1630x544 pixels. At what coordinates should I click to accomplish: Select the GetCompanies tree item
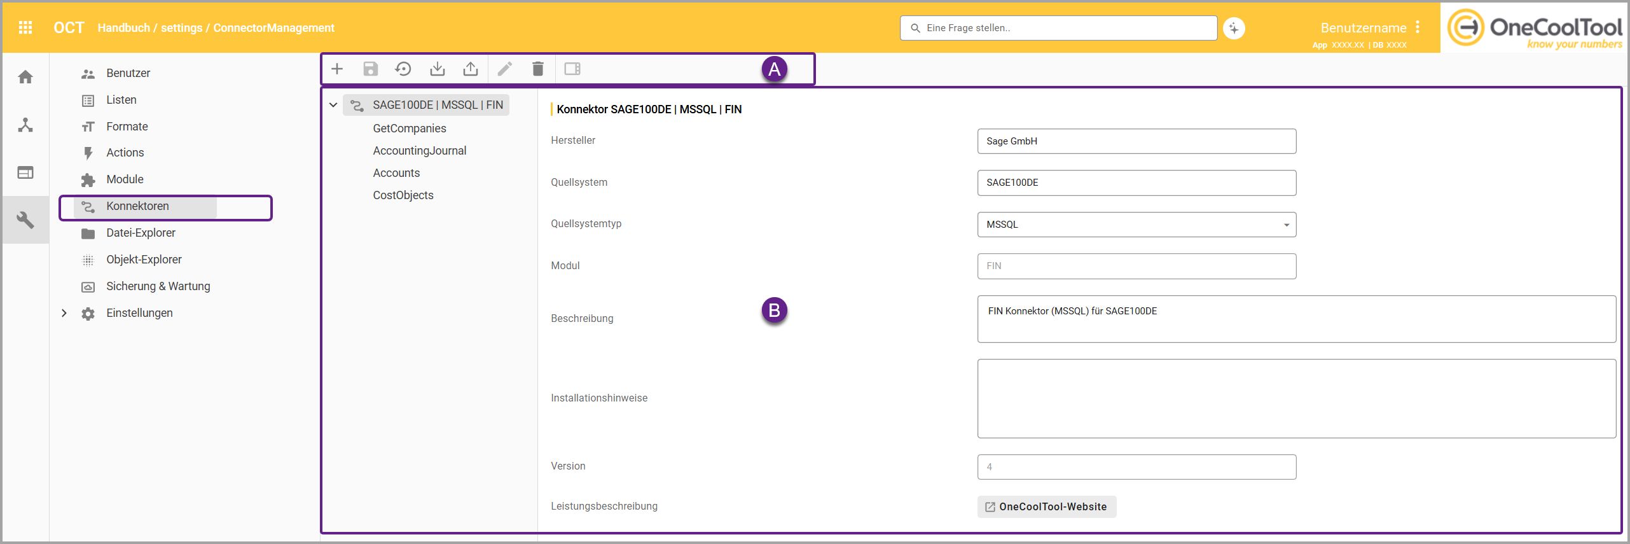tap(410, 129)
